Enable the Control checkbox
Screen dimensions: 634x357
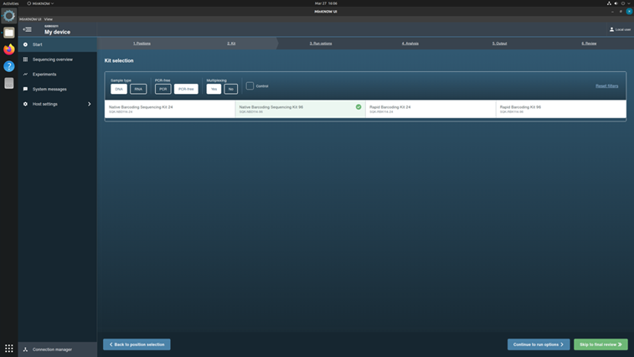tap(250, 86)
